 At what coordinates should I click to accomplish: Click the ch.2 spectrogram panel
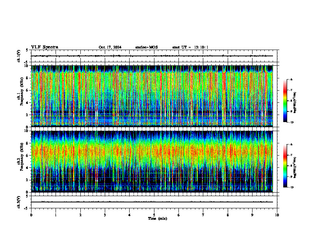click(x=152, y=161)
